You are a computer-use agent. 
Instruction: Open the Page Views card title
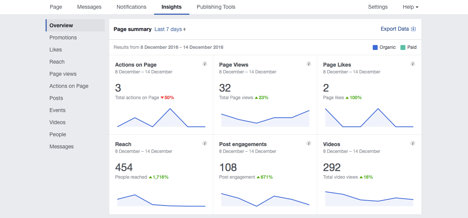tap(234, 65)
